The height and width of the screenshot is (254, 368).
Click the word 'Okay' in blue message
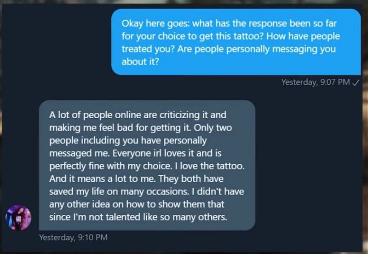pos(132,23)
